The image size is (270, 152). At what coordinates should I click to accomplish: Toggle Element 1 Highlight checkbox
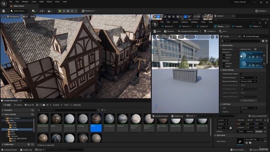coord(224,63)
